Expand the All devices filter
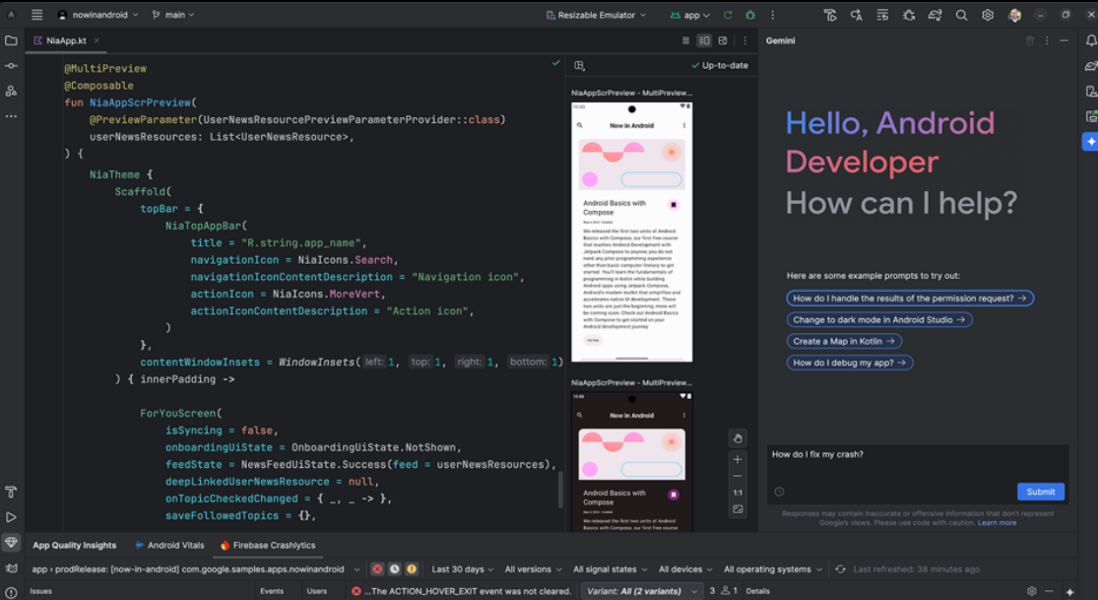This screenshot has width=1098, height=600. point(685,569)
